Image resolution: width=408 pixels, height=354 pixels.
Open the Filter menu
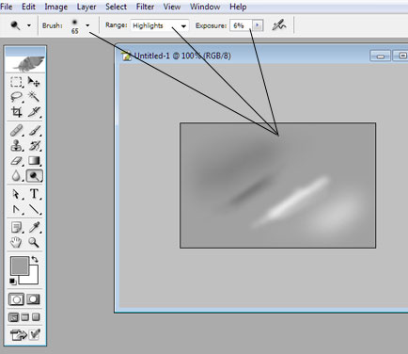point(145,7)
